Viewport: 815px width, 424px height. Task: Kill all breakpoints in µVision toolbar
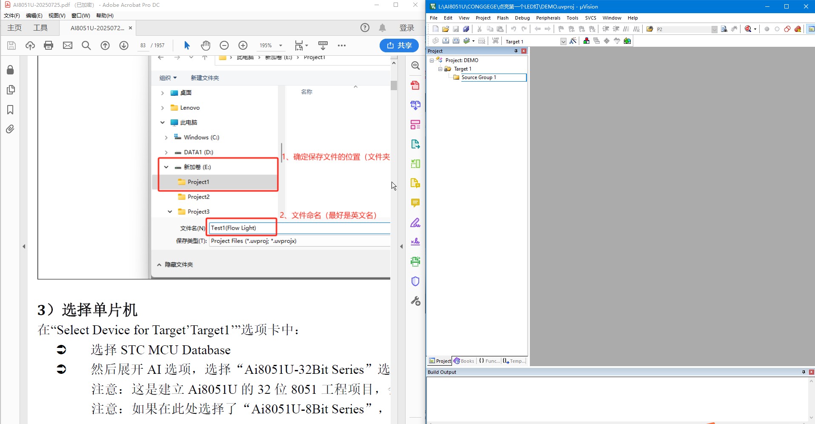pyautogui.click(x=798, y=29)
